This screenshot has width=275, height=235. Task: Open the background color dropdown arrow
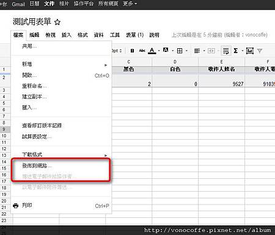click(173, 51)
